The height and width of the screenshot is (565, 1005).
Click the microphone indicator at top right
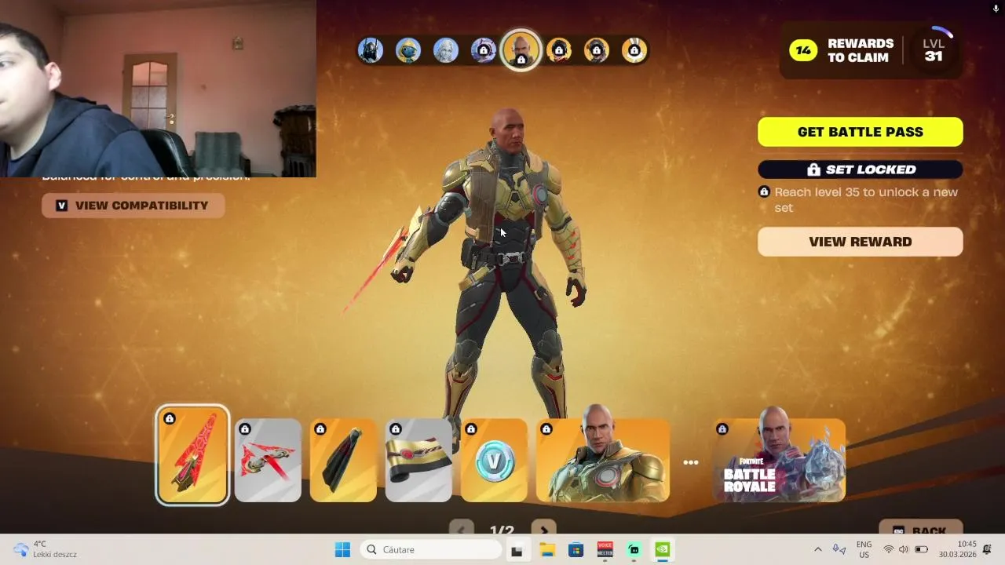[x=996, y=9]
